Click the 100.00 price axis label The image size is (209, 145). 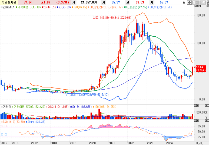pyautogui.click(x=201, y=43)
